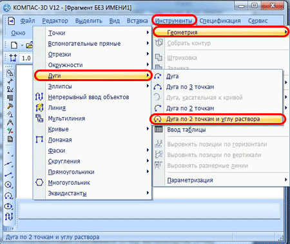Select the point tool in left toolbar
This screenshot has width=290, height=244.
(9, 153)
